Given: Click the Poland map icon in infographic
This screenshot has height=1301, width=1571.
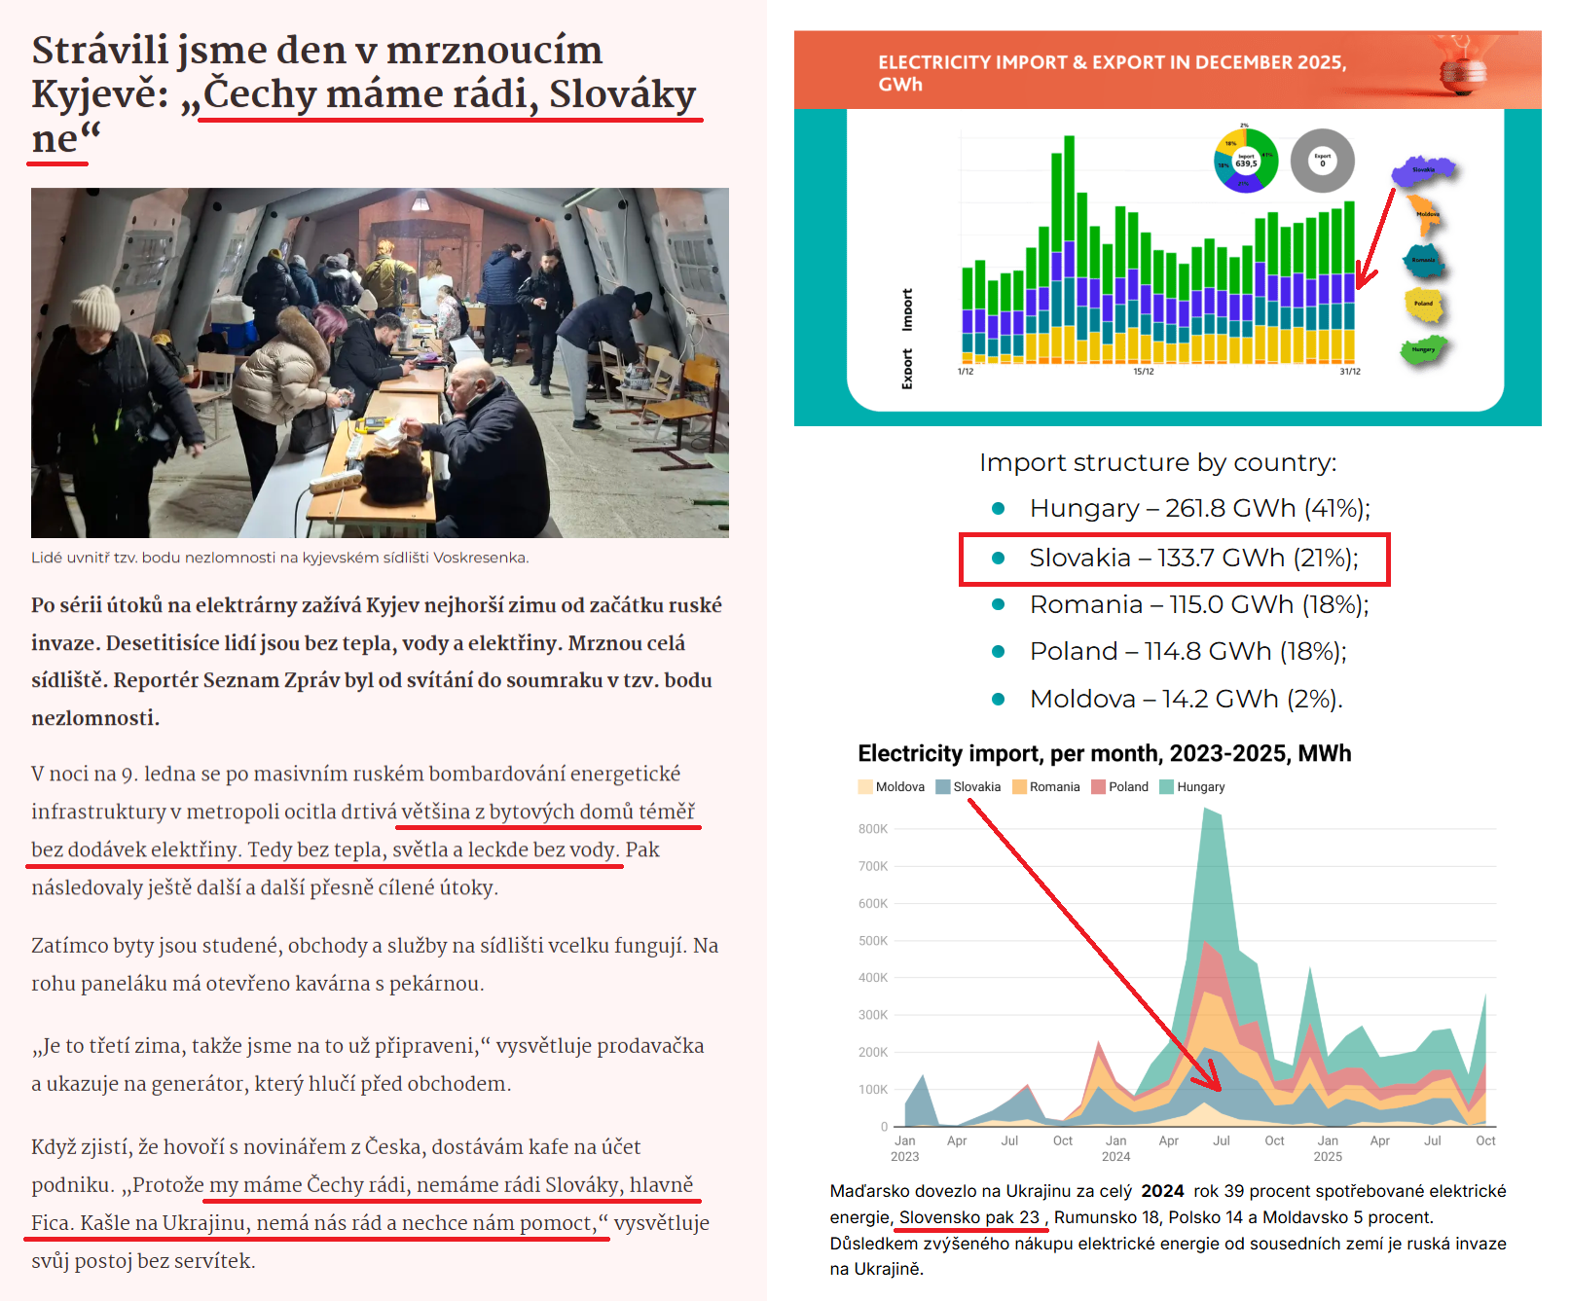Looking at the screenshot, I should tap(1423, 305).
